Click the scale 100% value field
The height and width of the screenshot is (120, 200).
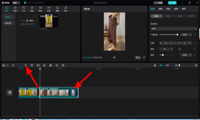pyautogui.click(x=184, y=55)
